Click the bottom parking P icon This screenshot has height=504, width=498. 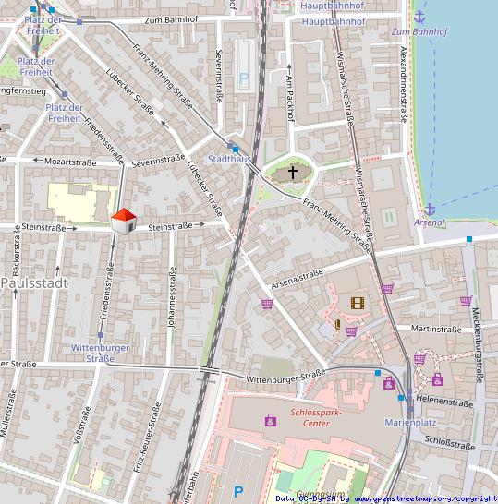[x=238, y=492]
